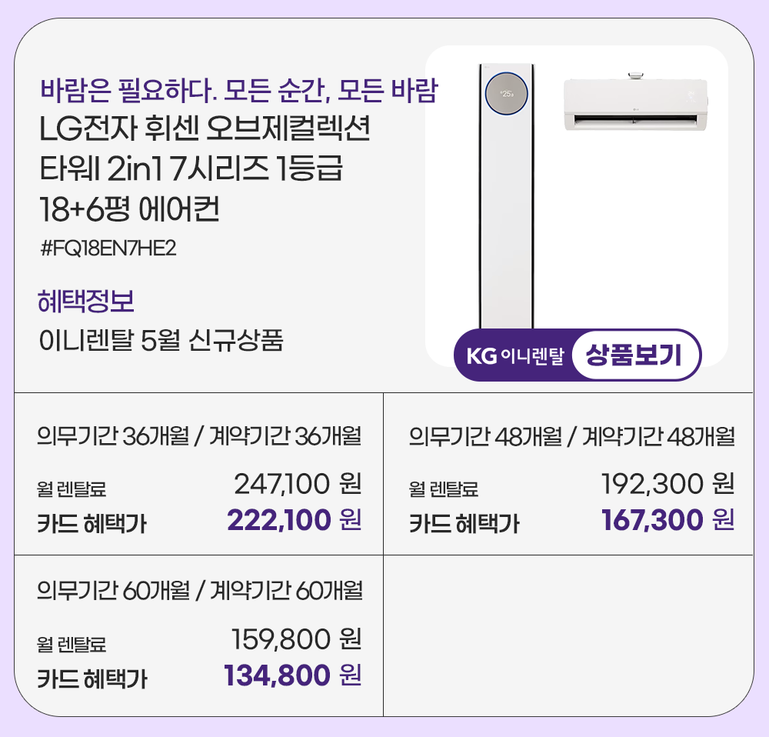Click the 134,800 원 card benefit price
Image resolution: width=769 pixels, height=737 pixels.
click(291, 675)
